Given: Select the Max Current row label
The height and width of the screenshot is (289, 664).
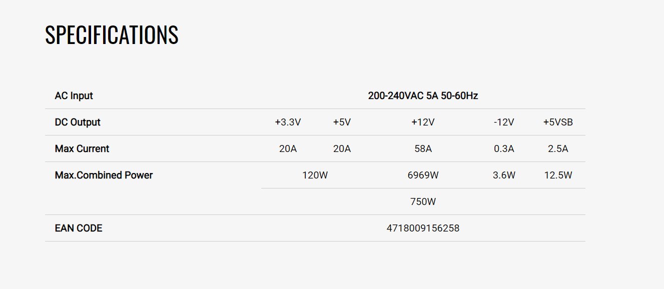Looking at the screenshot, I should [82, 148].
